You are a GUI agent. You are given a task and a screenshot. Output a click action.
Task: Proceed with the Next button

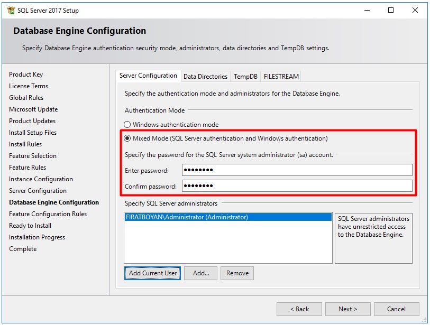(x=347, y=309)
